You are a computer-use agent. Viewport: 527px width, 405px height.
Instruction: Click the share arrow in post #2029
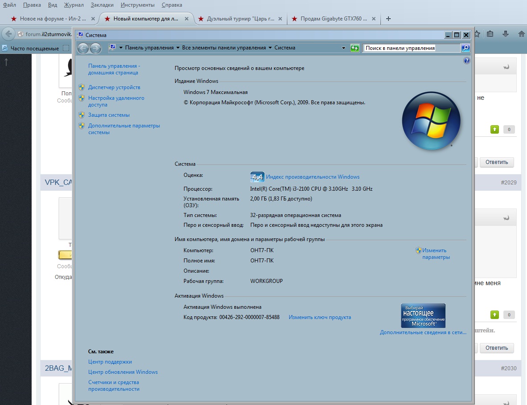[x=506, y=218]
